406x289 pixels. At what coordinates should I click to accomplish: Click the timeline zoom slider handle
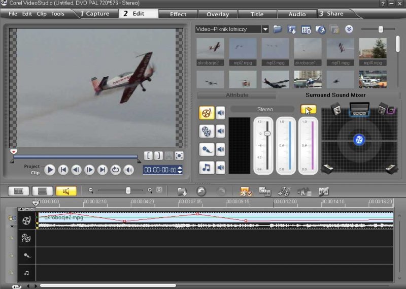point(128,190)
